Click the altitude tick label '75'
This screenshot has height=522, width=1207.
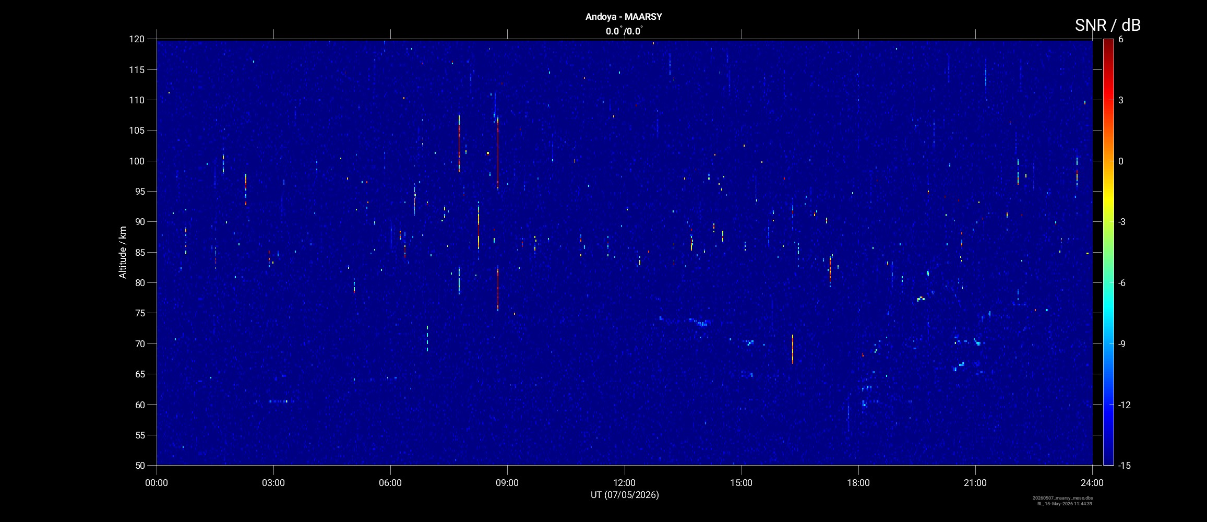(x=139, y=313)
